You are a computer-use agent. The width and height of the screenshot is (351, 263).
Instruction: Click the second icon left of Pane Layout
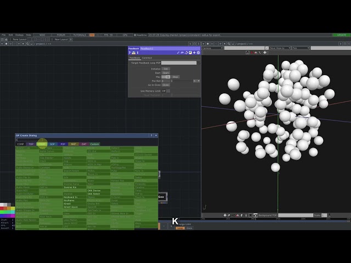(6, 39)
